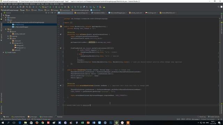Click the project pane settings gear icon
This screenshot has height=125, width=223.
(52, 13)
